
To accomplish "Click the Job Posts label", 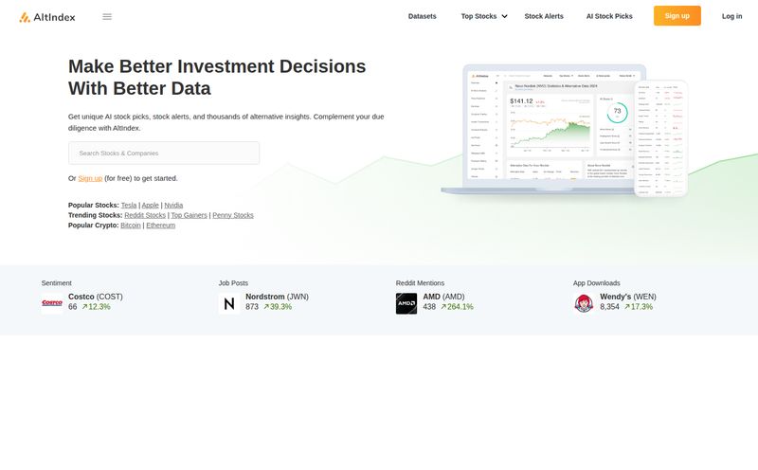I will point(233,283).
